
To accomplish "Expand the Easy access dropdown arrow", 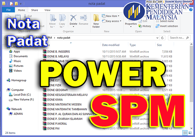I will tap(121, 21).
